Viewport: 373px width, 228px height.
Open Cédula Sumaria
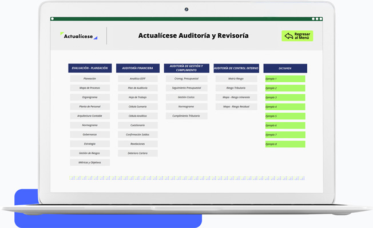pyautogui.click(x=138, y=107)
